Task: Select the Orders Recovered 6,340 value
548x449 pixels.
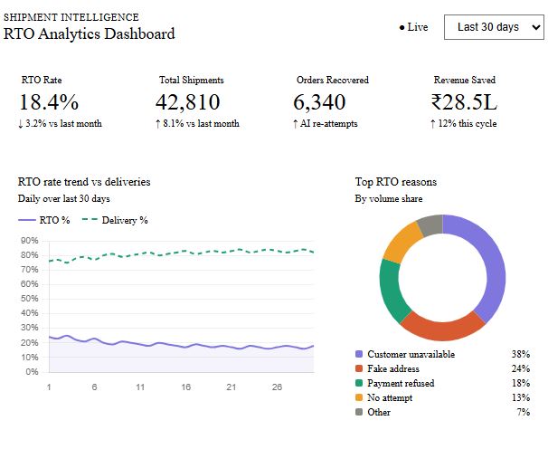Action: click(x=319, y=102)
